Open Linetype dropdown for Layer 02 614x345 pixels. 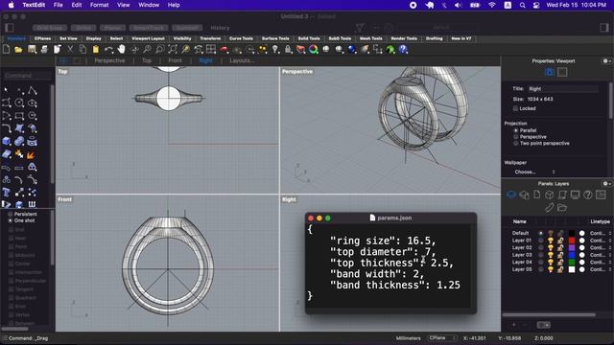601,247
